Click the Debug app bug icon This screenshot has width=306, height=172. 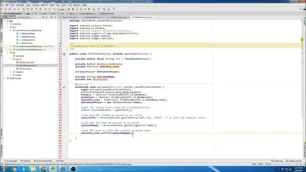coord(73,9)
